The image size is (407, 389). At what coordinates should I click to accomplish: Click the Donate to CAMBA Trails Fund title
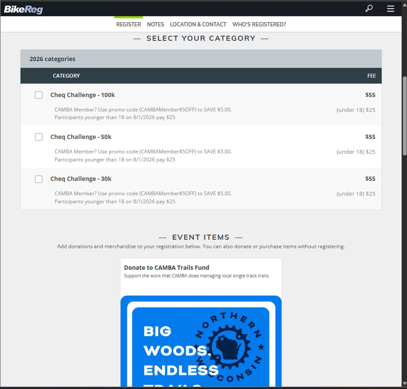click(166, 268)
